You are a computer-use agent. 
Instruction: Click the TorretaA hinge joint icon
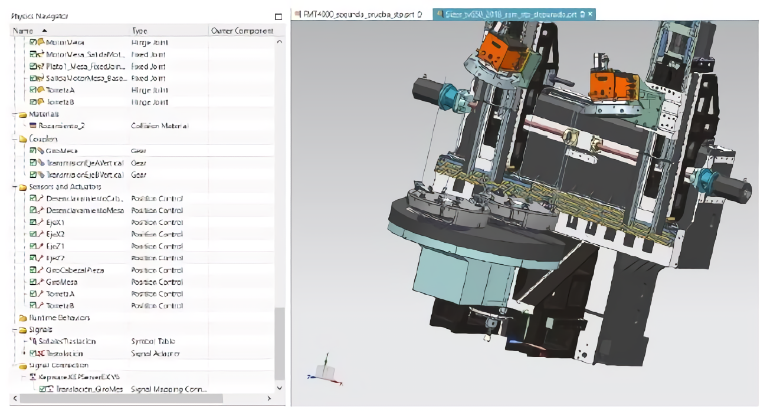coord(41,90)
